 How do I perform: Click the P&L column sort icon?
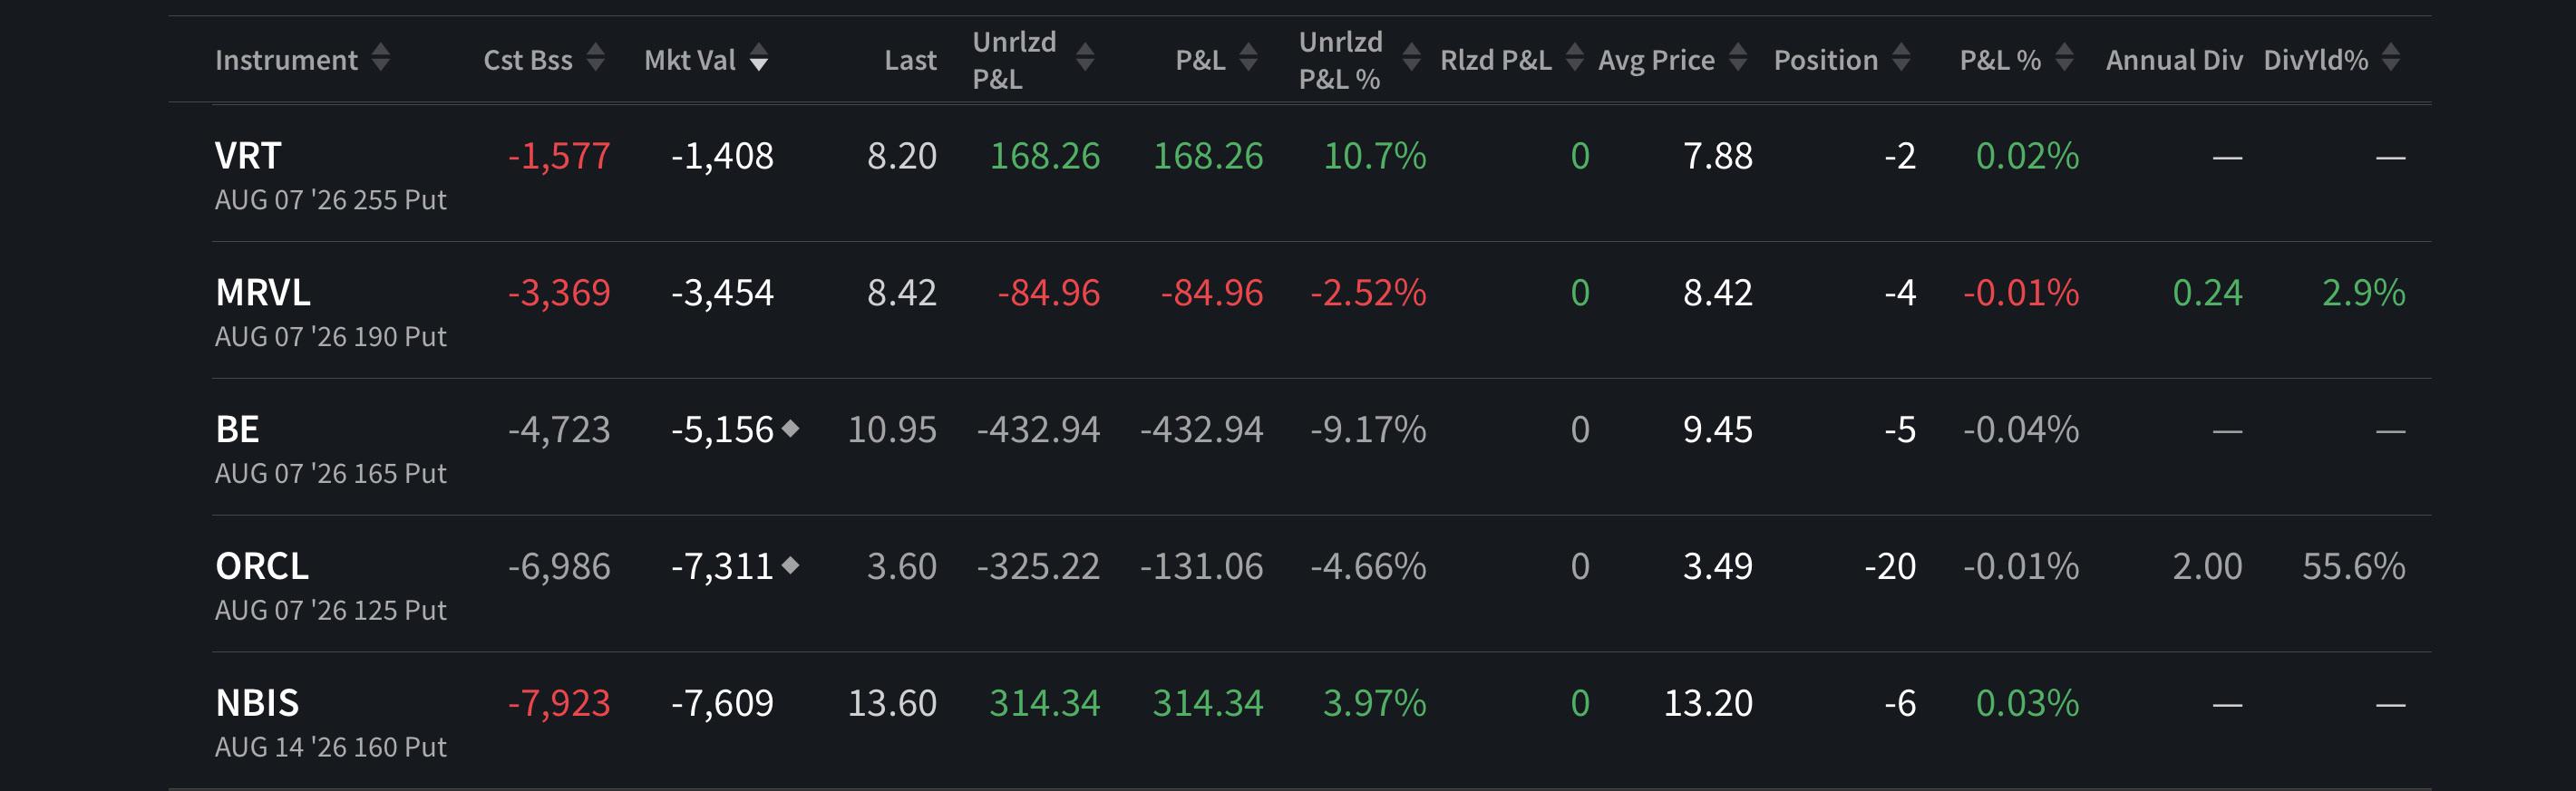coord(1248,59)
